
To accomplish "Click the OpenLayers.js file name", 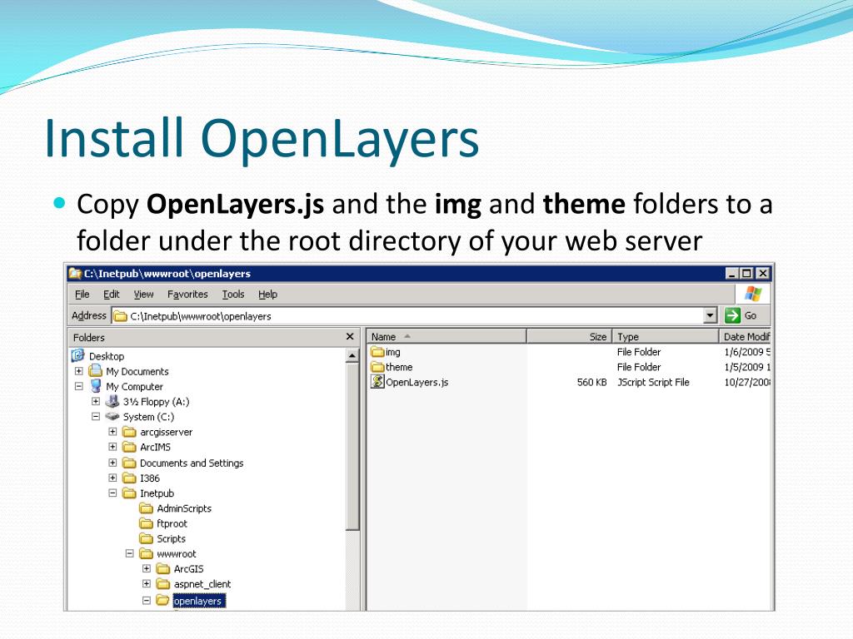I will point(417,382).
